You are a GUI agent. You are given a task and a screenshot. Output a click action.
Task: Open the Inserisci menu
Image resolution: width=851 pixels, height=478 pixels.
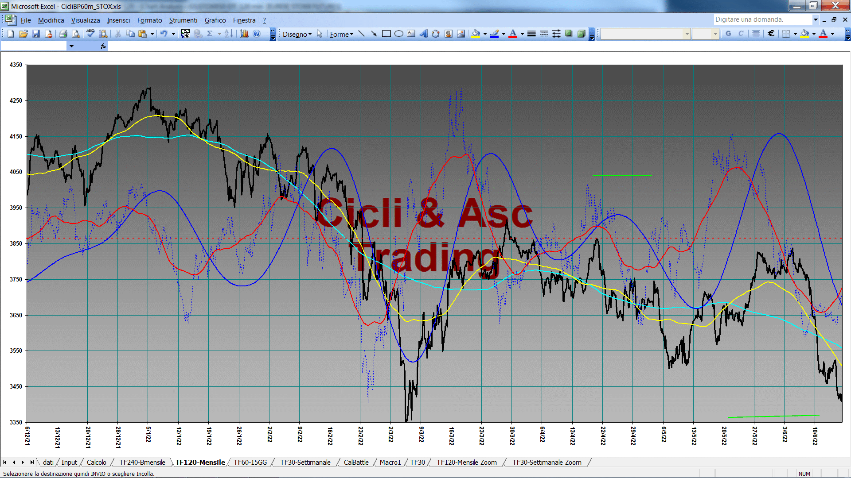coord(118,20)
